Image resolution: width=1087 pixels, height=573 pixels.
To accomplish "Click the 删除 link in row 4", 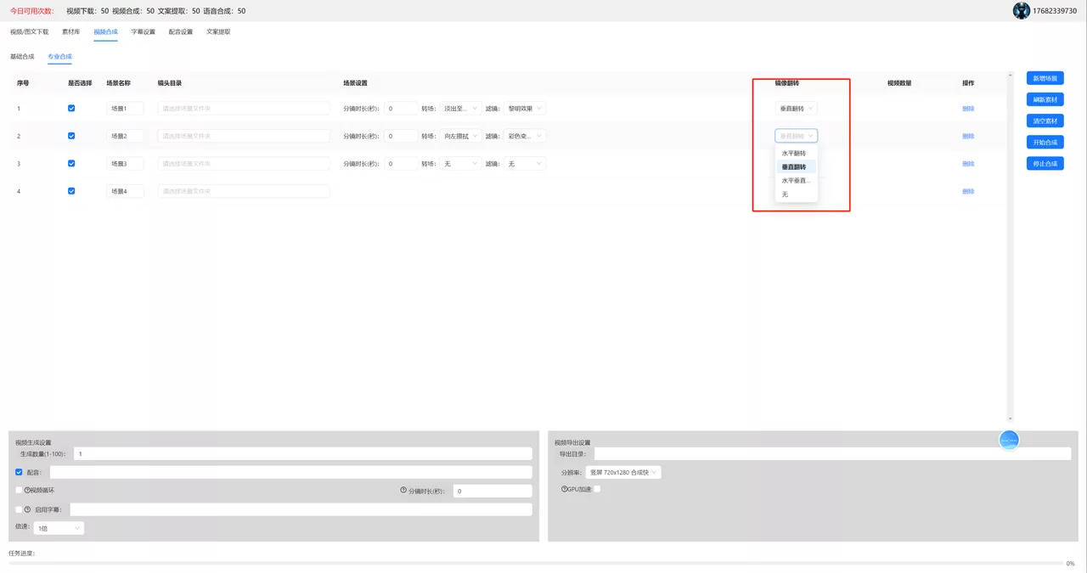I will (x=968, y=191).
